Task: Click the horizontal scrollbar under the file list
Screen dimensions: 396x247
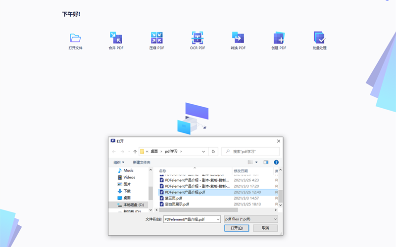Action: pos(198,210)
